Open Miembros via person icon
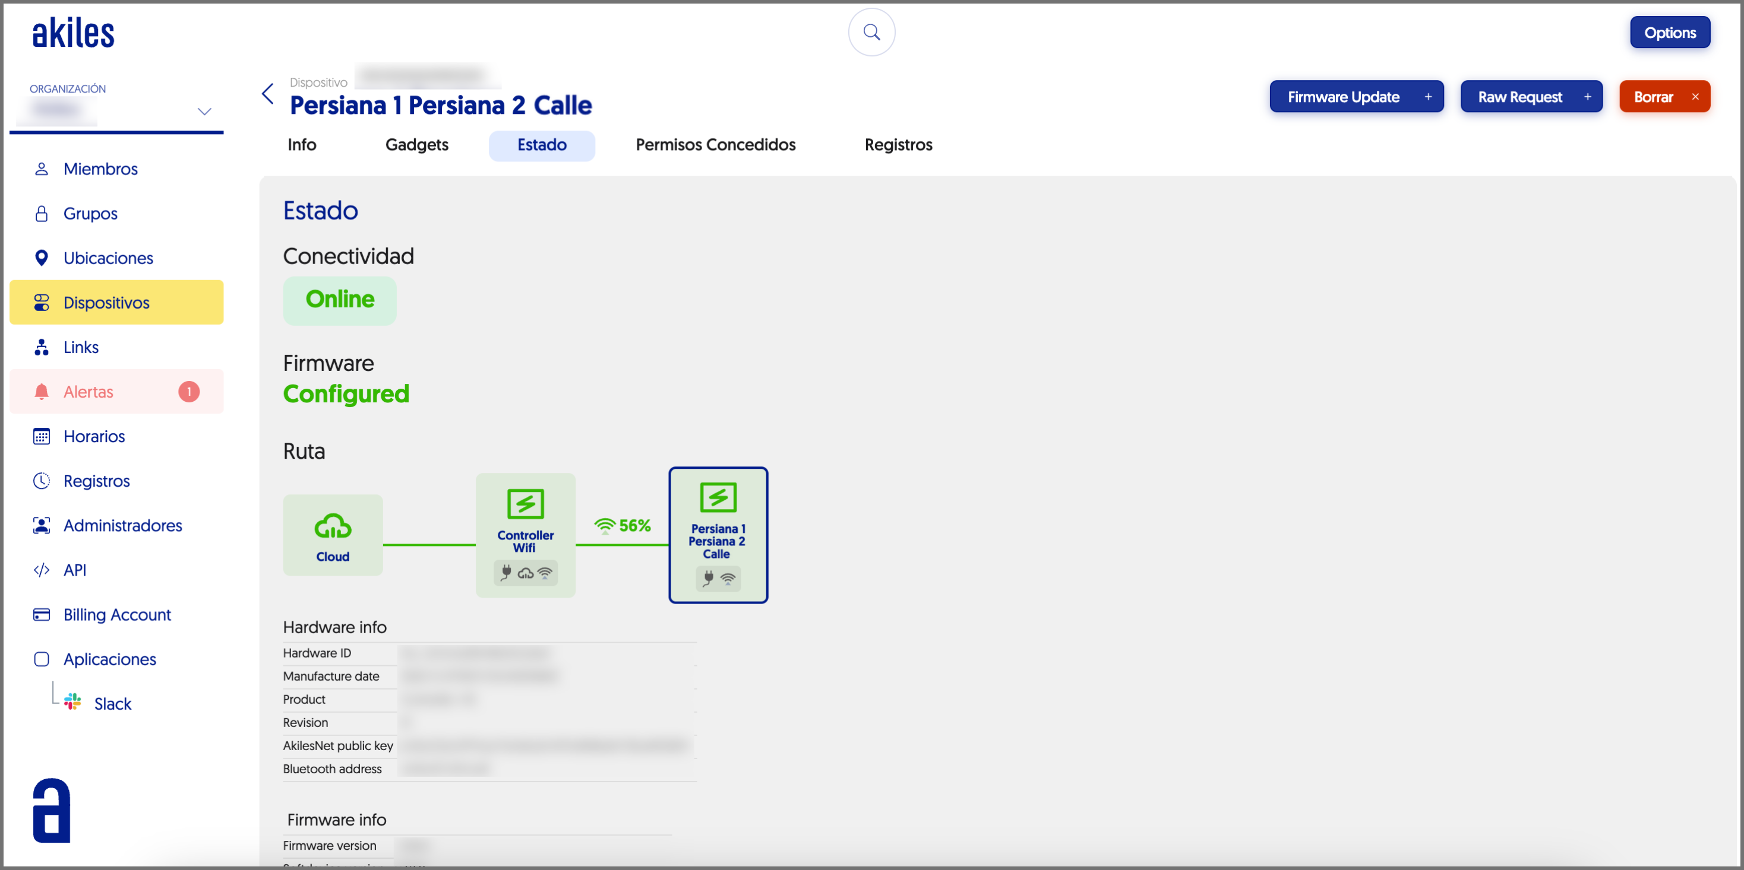The width and height of the screenshot is (1744, 870). click(42, 169)
